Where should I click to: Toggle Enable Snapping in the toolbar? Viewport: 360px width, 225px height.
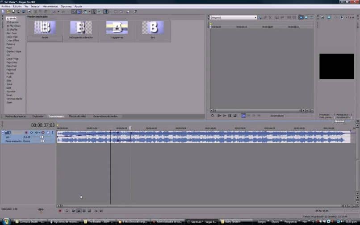74,12
